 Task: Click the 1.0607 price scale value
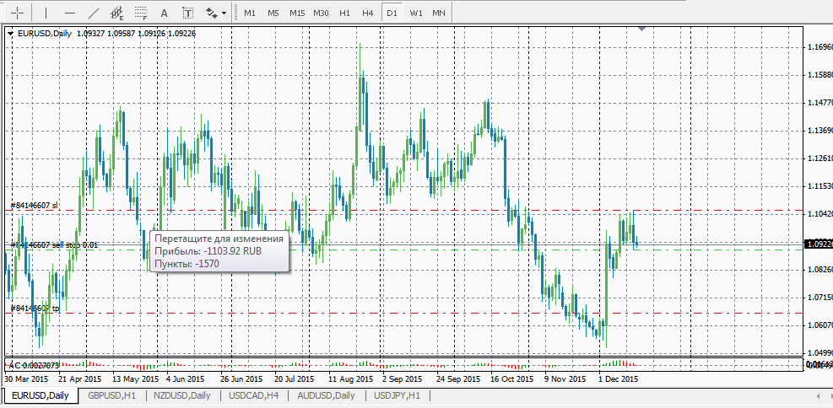(x=820, y=325)
